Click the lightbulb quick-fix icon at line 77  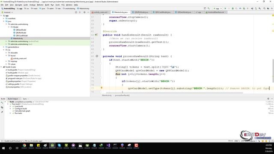[101, 88]
